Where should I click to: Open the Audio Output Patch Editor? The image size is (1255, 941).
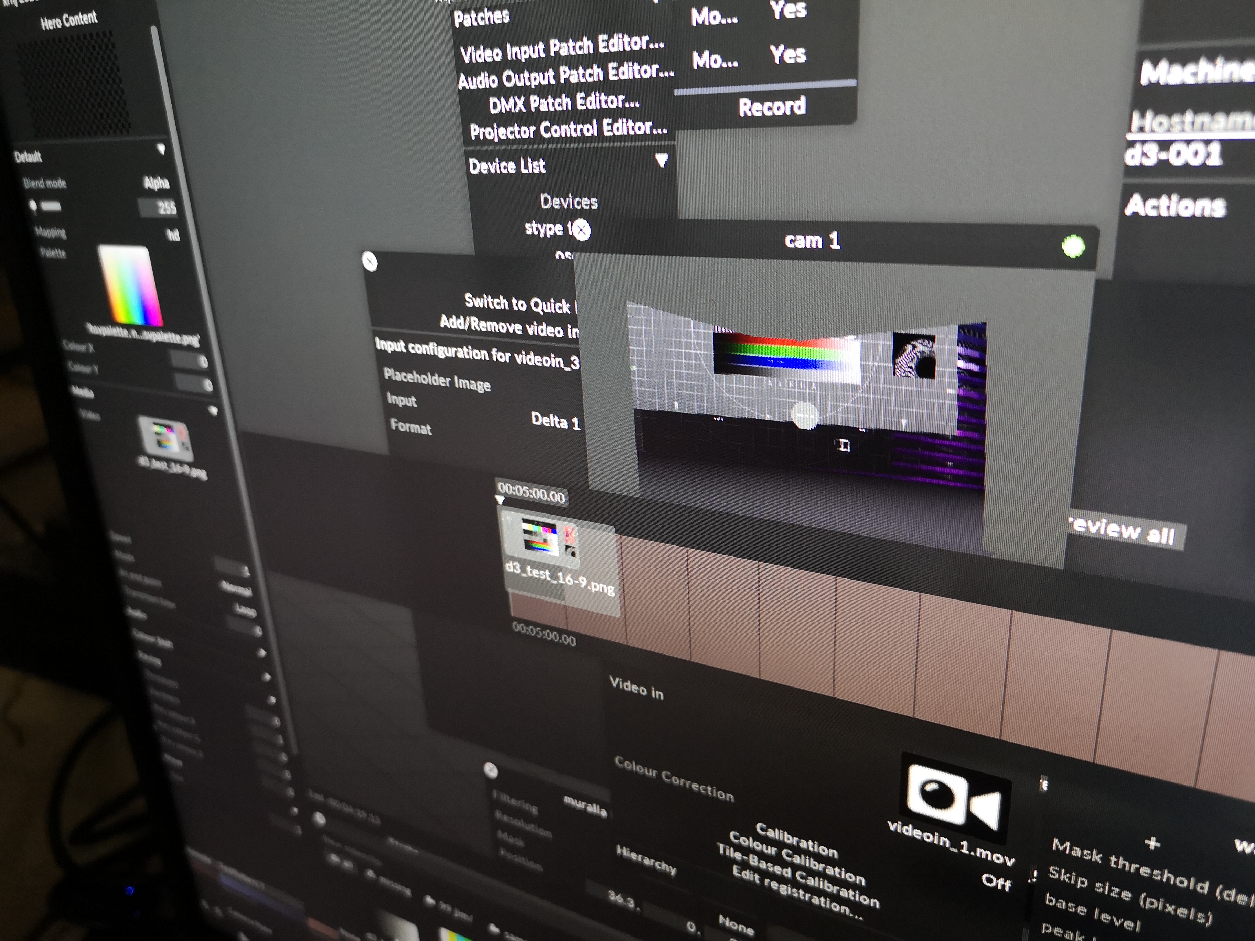point(566,77)
